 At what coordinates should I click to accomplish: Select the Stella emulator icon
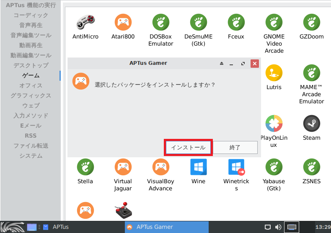tap(85, 167)
